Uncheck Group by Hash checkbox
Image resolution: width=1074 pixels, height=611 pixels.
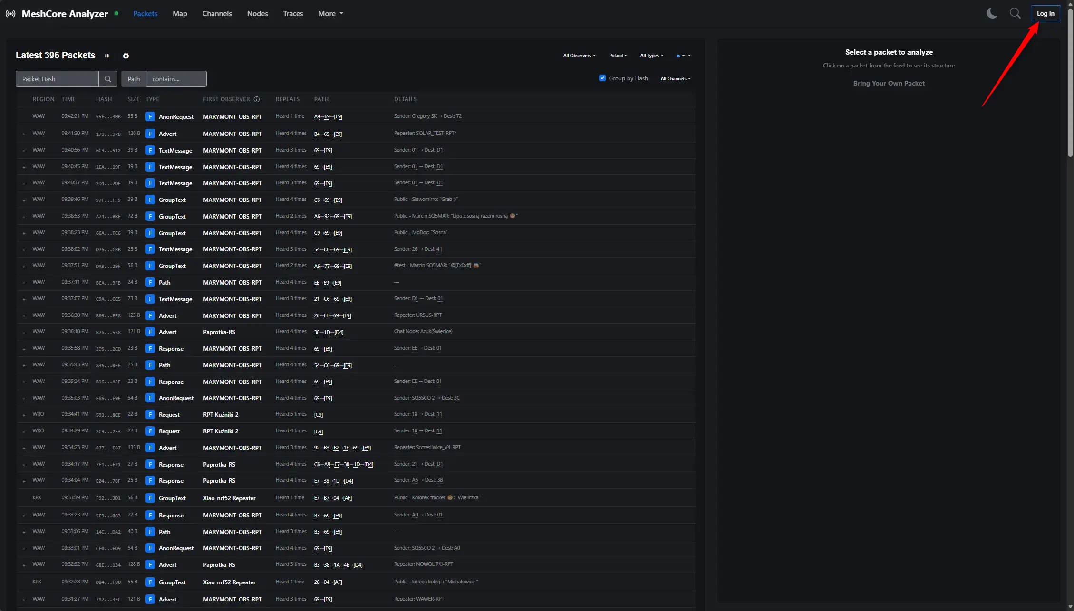click(x=602, y=78)
